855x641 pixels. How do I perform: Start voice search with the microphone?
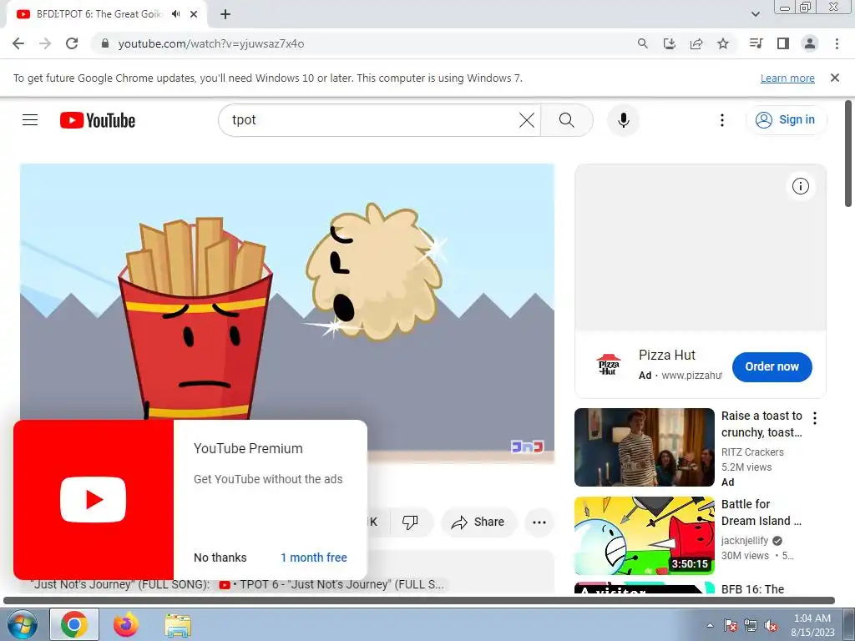click(623, 120)
